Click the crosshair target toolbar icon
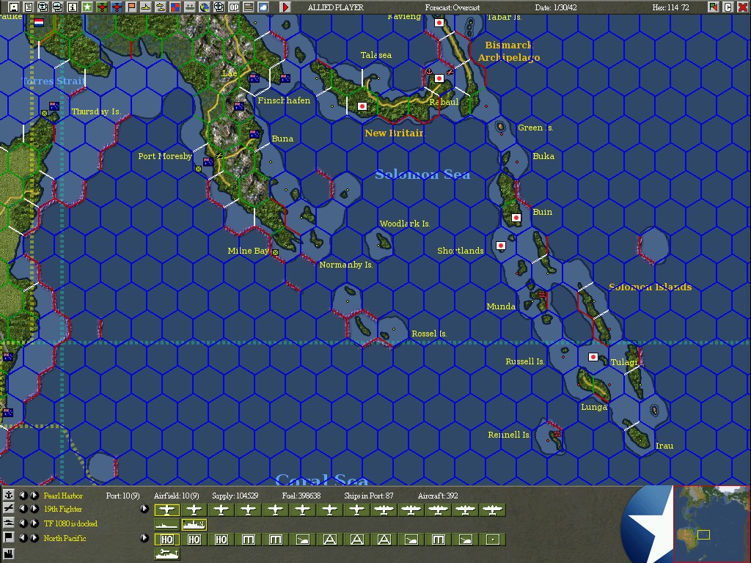The image size is (751, 563). pyautogui.click(x=219, y=7)
